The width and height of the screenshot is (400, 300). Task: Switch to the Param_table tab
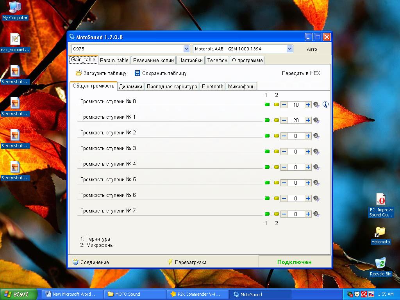[114, 60]
